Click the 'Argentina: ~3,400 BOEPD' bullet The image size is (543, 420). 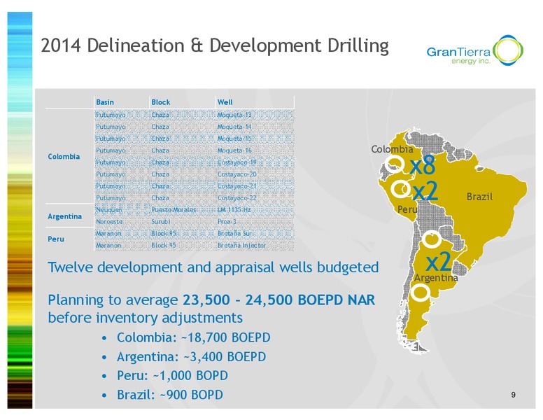192,356
